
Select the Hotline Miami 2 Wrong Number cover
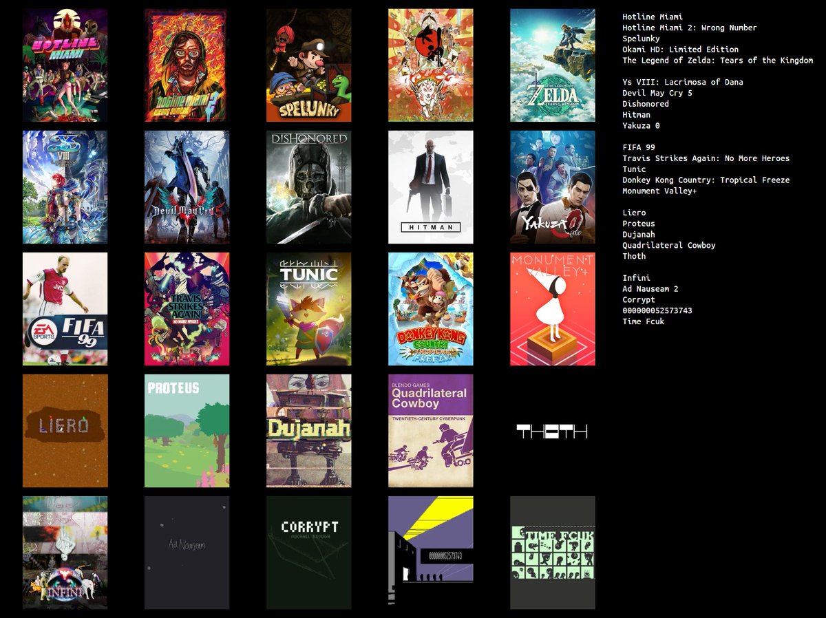pyautogui.click(x=187, y=65)
